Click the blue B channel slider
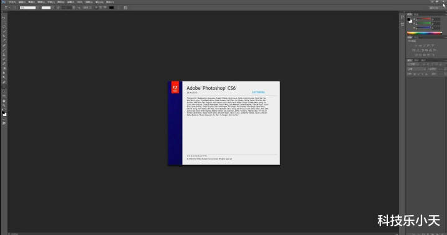This screenshot has width=447, height=235. coord(423,27)
